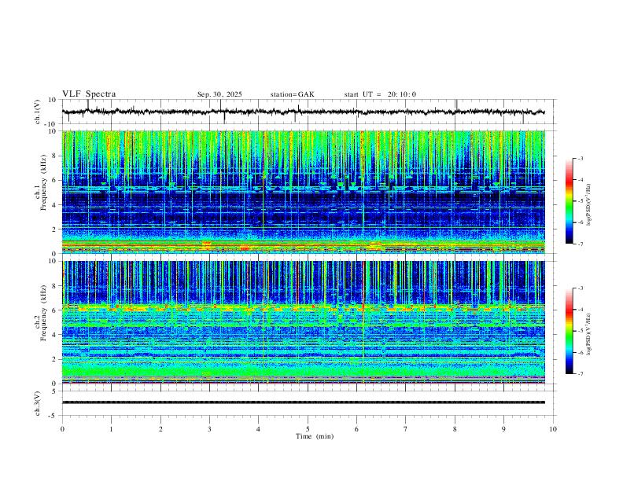623x481 pixels.
Task: Click the "ch.3(V)" axis label
Action: pyautogui.click(x=38, y=403)
